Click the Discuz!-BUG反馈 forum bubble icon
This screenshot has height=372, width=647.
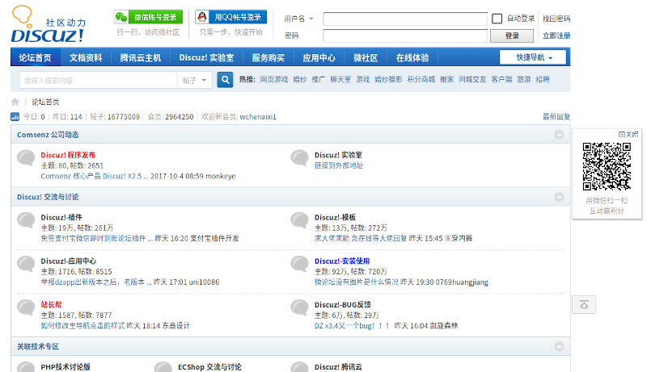[x=299, y=307]
